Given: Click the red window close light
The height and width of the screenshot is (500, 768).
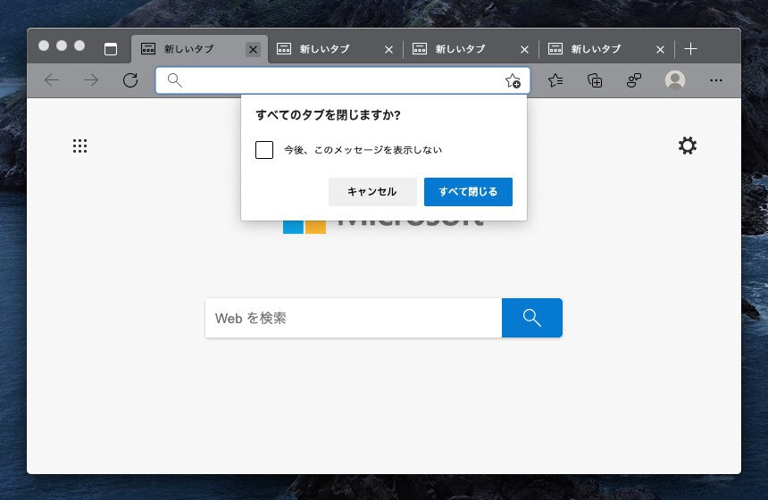Looking at the screenshot, I should tap(44, 46).
